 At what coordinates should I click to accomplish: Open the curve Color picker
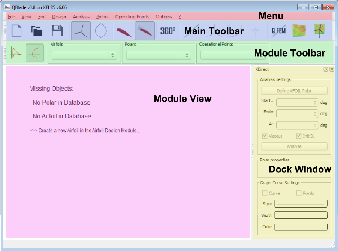pyautogui.click(x=301, y=227)
